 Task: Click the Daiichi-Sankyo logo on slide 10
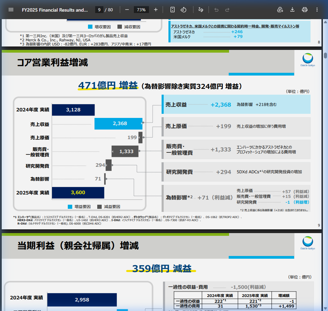[x=308, y=243]
